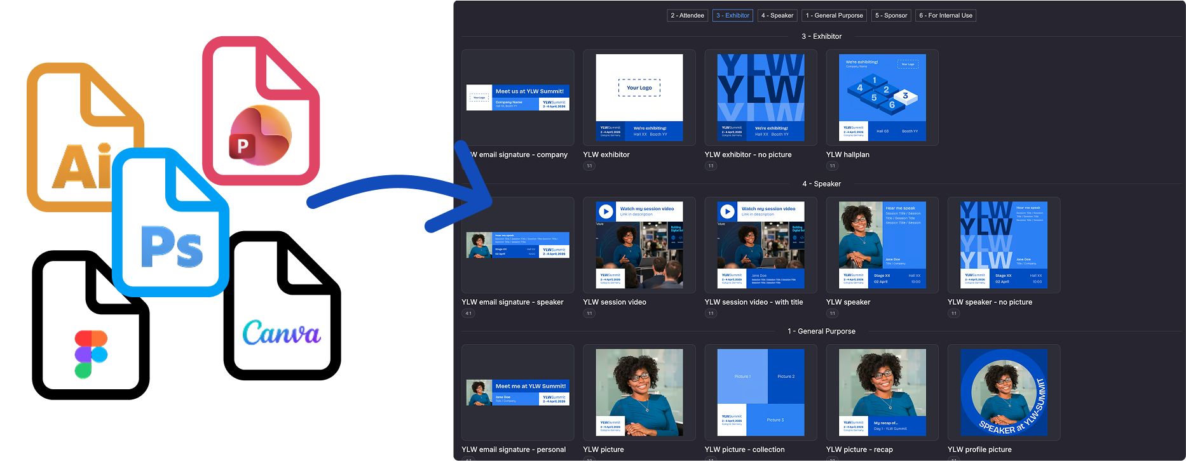Viewport: 1186px width, 461px height.
Task: Click the 'YLW hallplan' label text
Action: pos(848,154)
